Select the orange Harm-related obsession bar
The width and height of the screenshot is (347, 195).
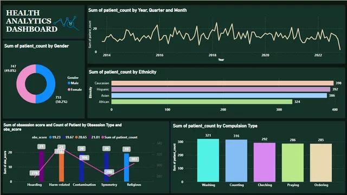(x=61, y=166)
